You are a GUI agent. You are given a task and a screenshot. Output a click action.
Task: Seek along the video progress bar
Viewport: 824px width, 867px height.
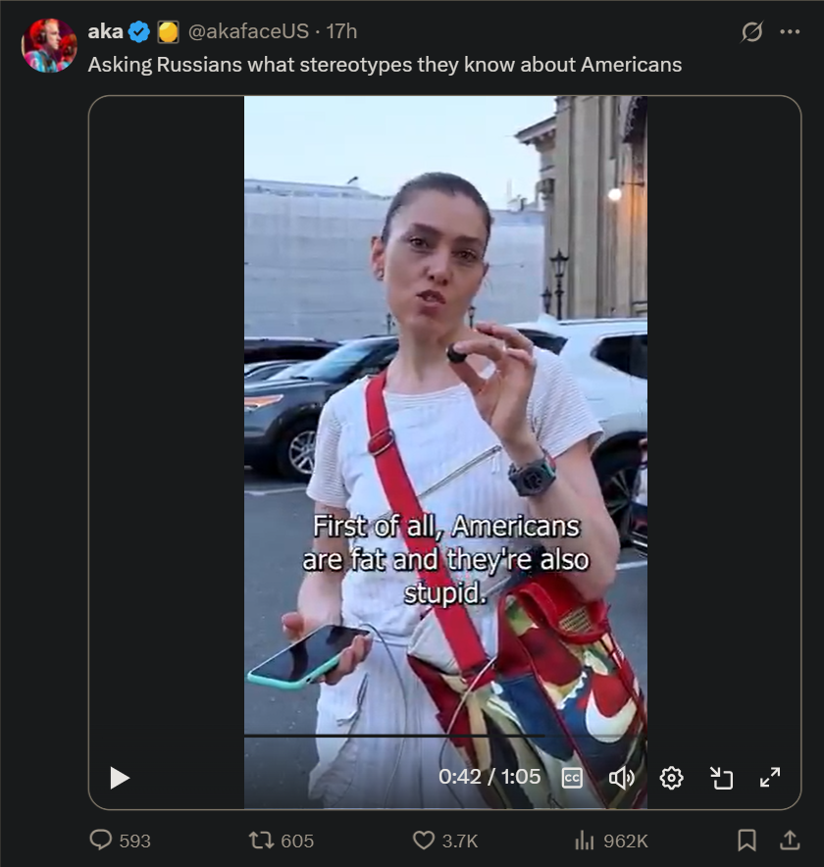coord(445,736)
